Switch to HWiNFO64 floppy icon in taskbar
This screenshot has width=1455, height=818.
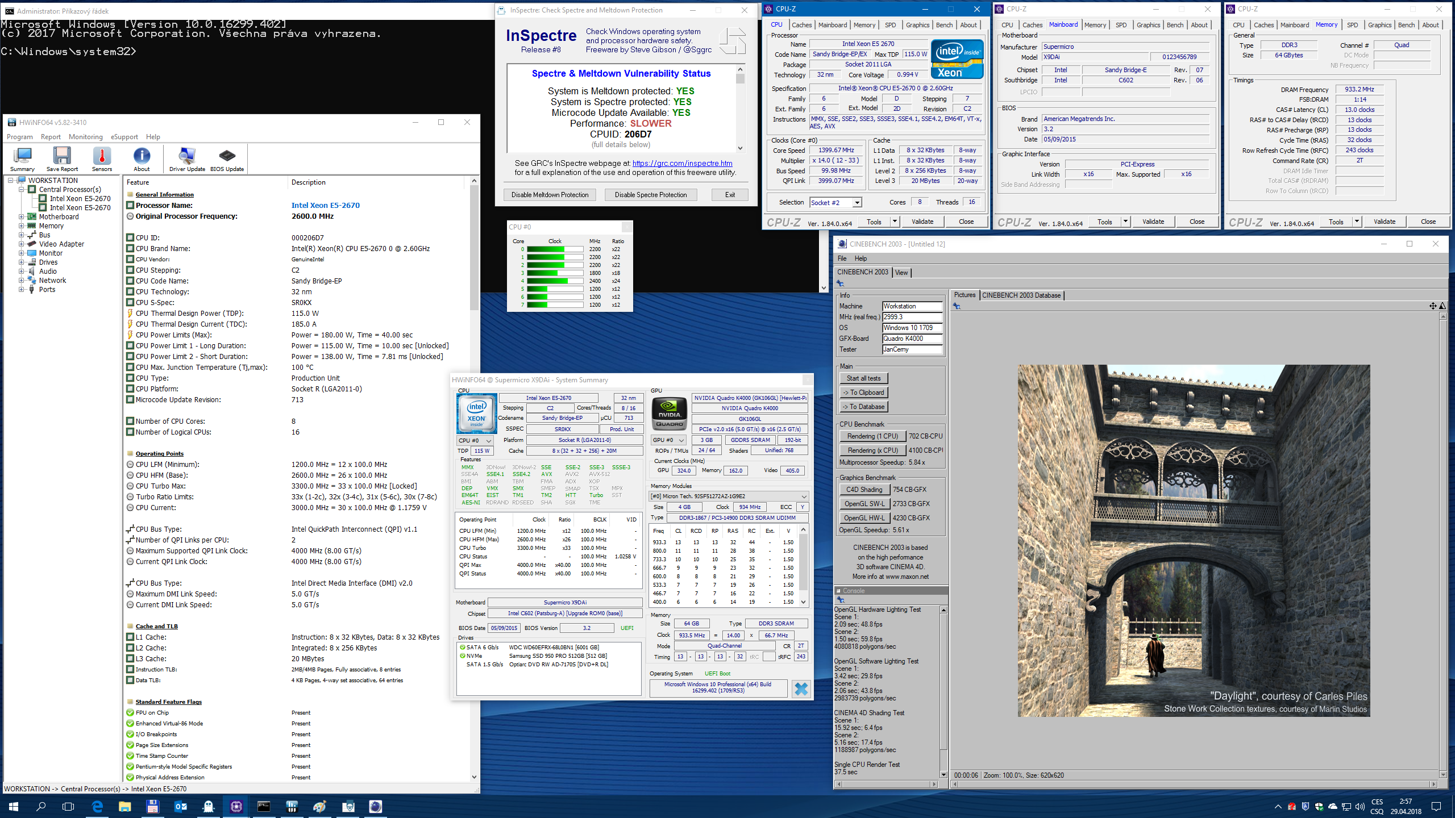click(x=152, y=806)
